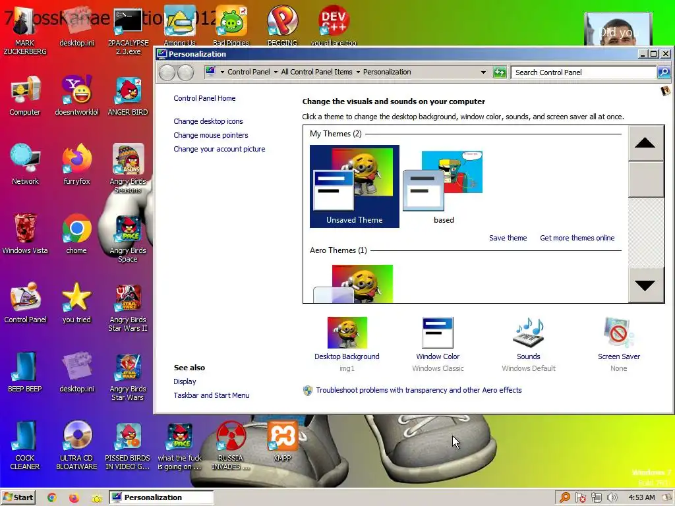Select the Network desktop icon
This screenshot has height=506, width=675.
(25, 164)
